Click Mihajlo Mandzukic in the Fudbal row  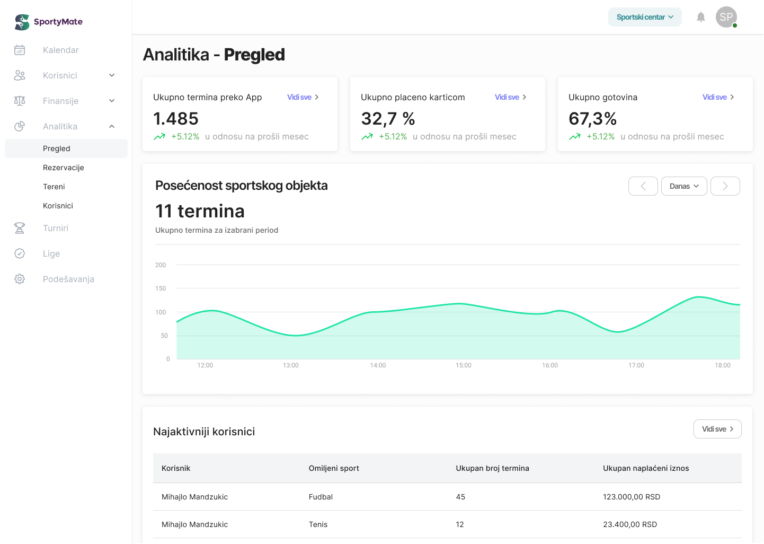pyautogui.click(x=194, y=497)
